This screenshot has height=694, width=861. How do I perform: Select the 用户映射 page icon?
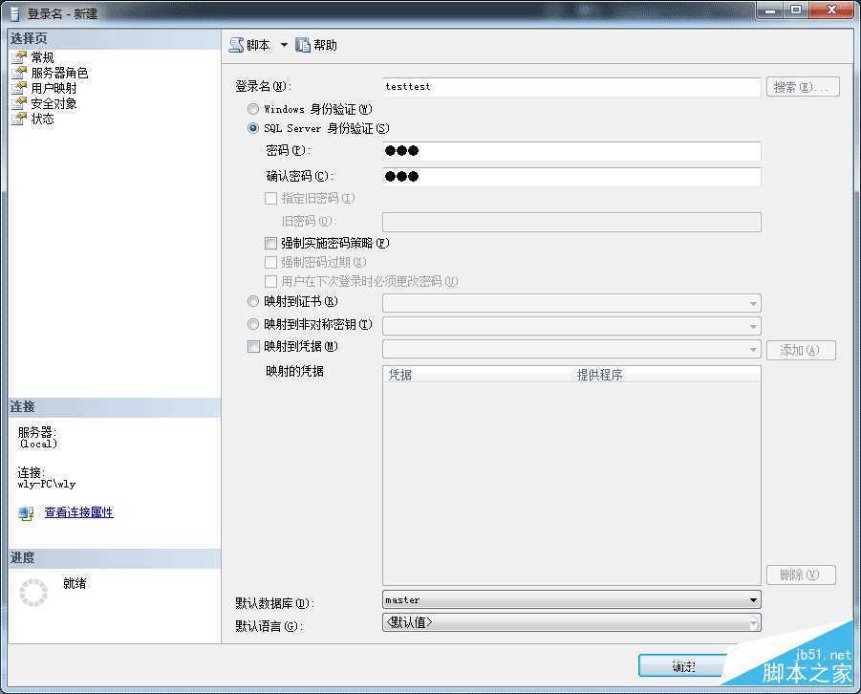(x=19, y=88)
